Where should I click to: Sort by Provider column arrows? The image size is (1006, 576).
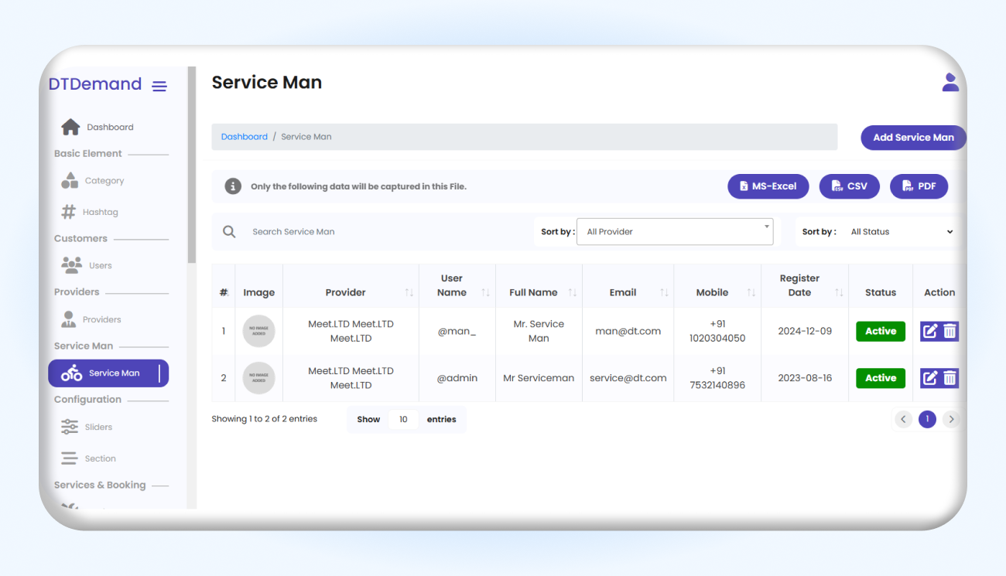(x=409, y=292)
